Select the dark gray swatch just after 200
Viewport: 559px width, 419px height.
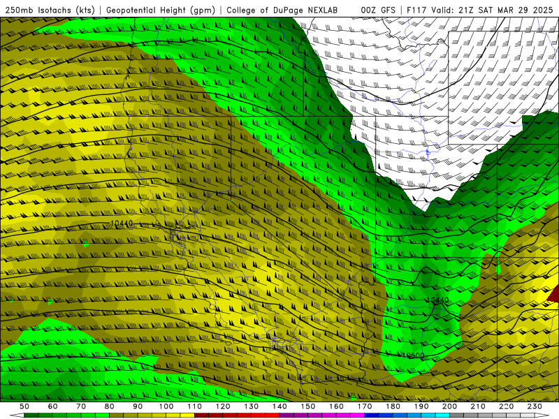457,416
